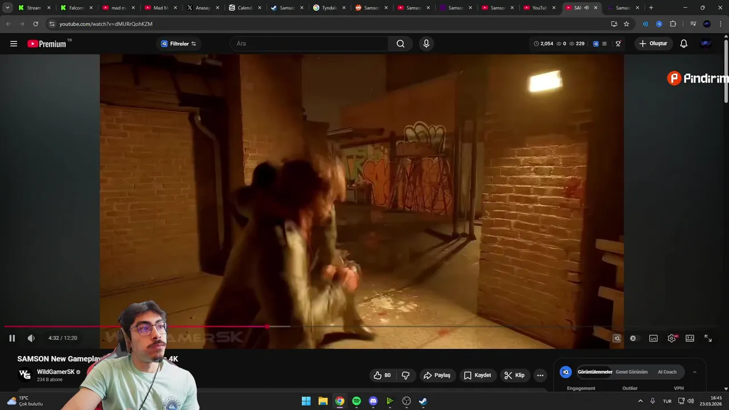Open more actions three-dot menu
Viewport: 729px width, 410px height.
(x=540, y=375)
